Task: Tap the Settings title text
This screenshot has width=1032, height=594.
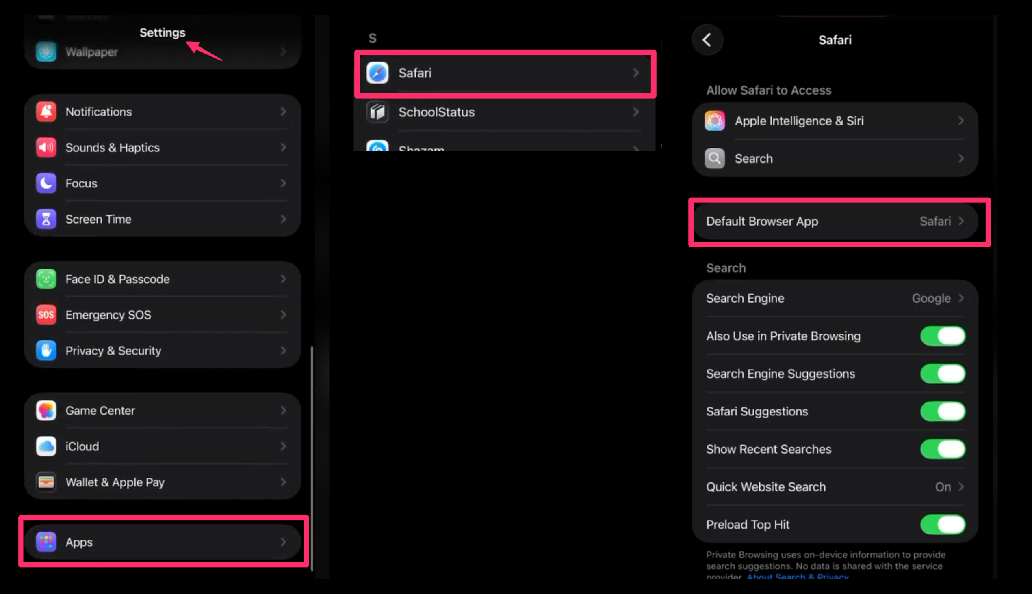Action: click(163, 32)
